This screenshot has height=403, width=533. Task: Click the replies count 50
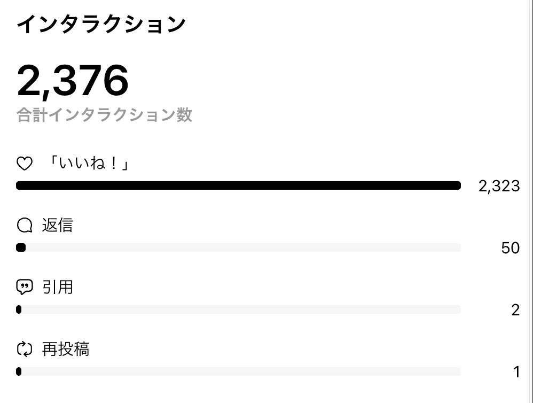510,248
